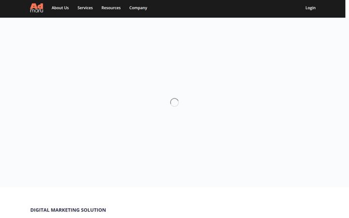Click the dark header area right of Login
The image size is (349, 218).
[x=331, y=8]
